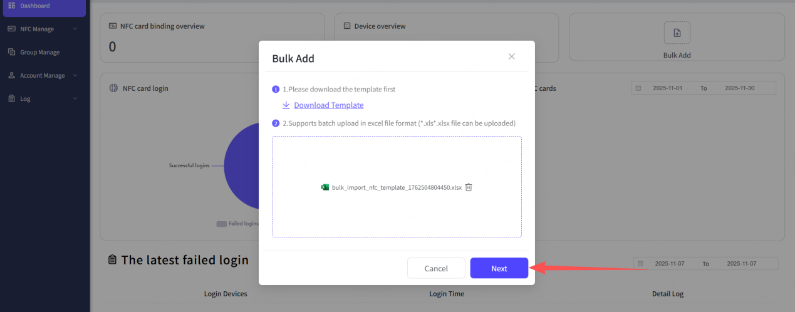Open the Download Template link
Viewport: 795px width, 312px height.
click(328, 105)
